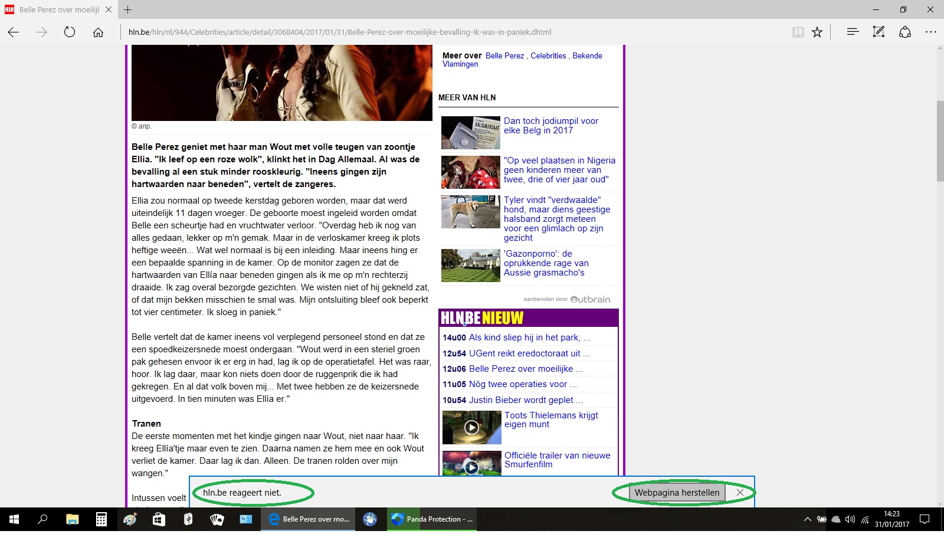Switch to Panda Protection window
Image resolution: width=944 pixels, height=534 pixels.
pos(432,519)
